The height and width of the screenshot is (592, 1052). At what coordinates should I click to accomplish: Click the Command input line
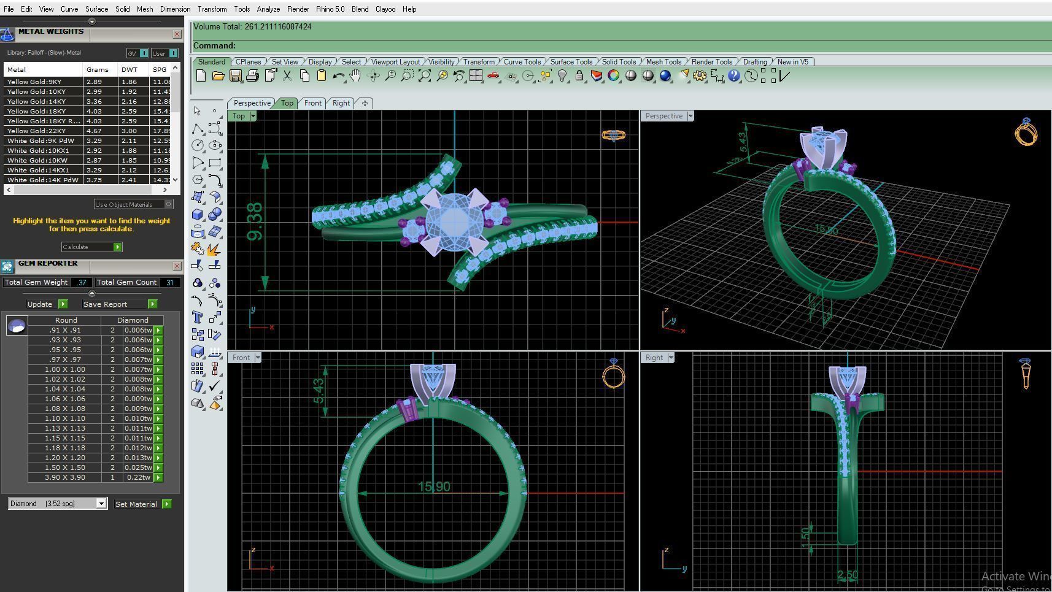pyautogui.click(x=622, y=46)
